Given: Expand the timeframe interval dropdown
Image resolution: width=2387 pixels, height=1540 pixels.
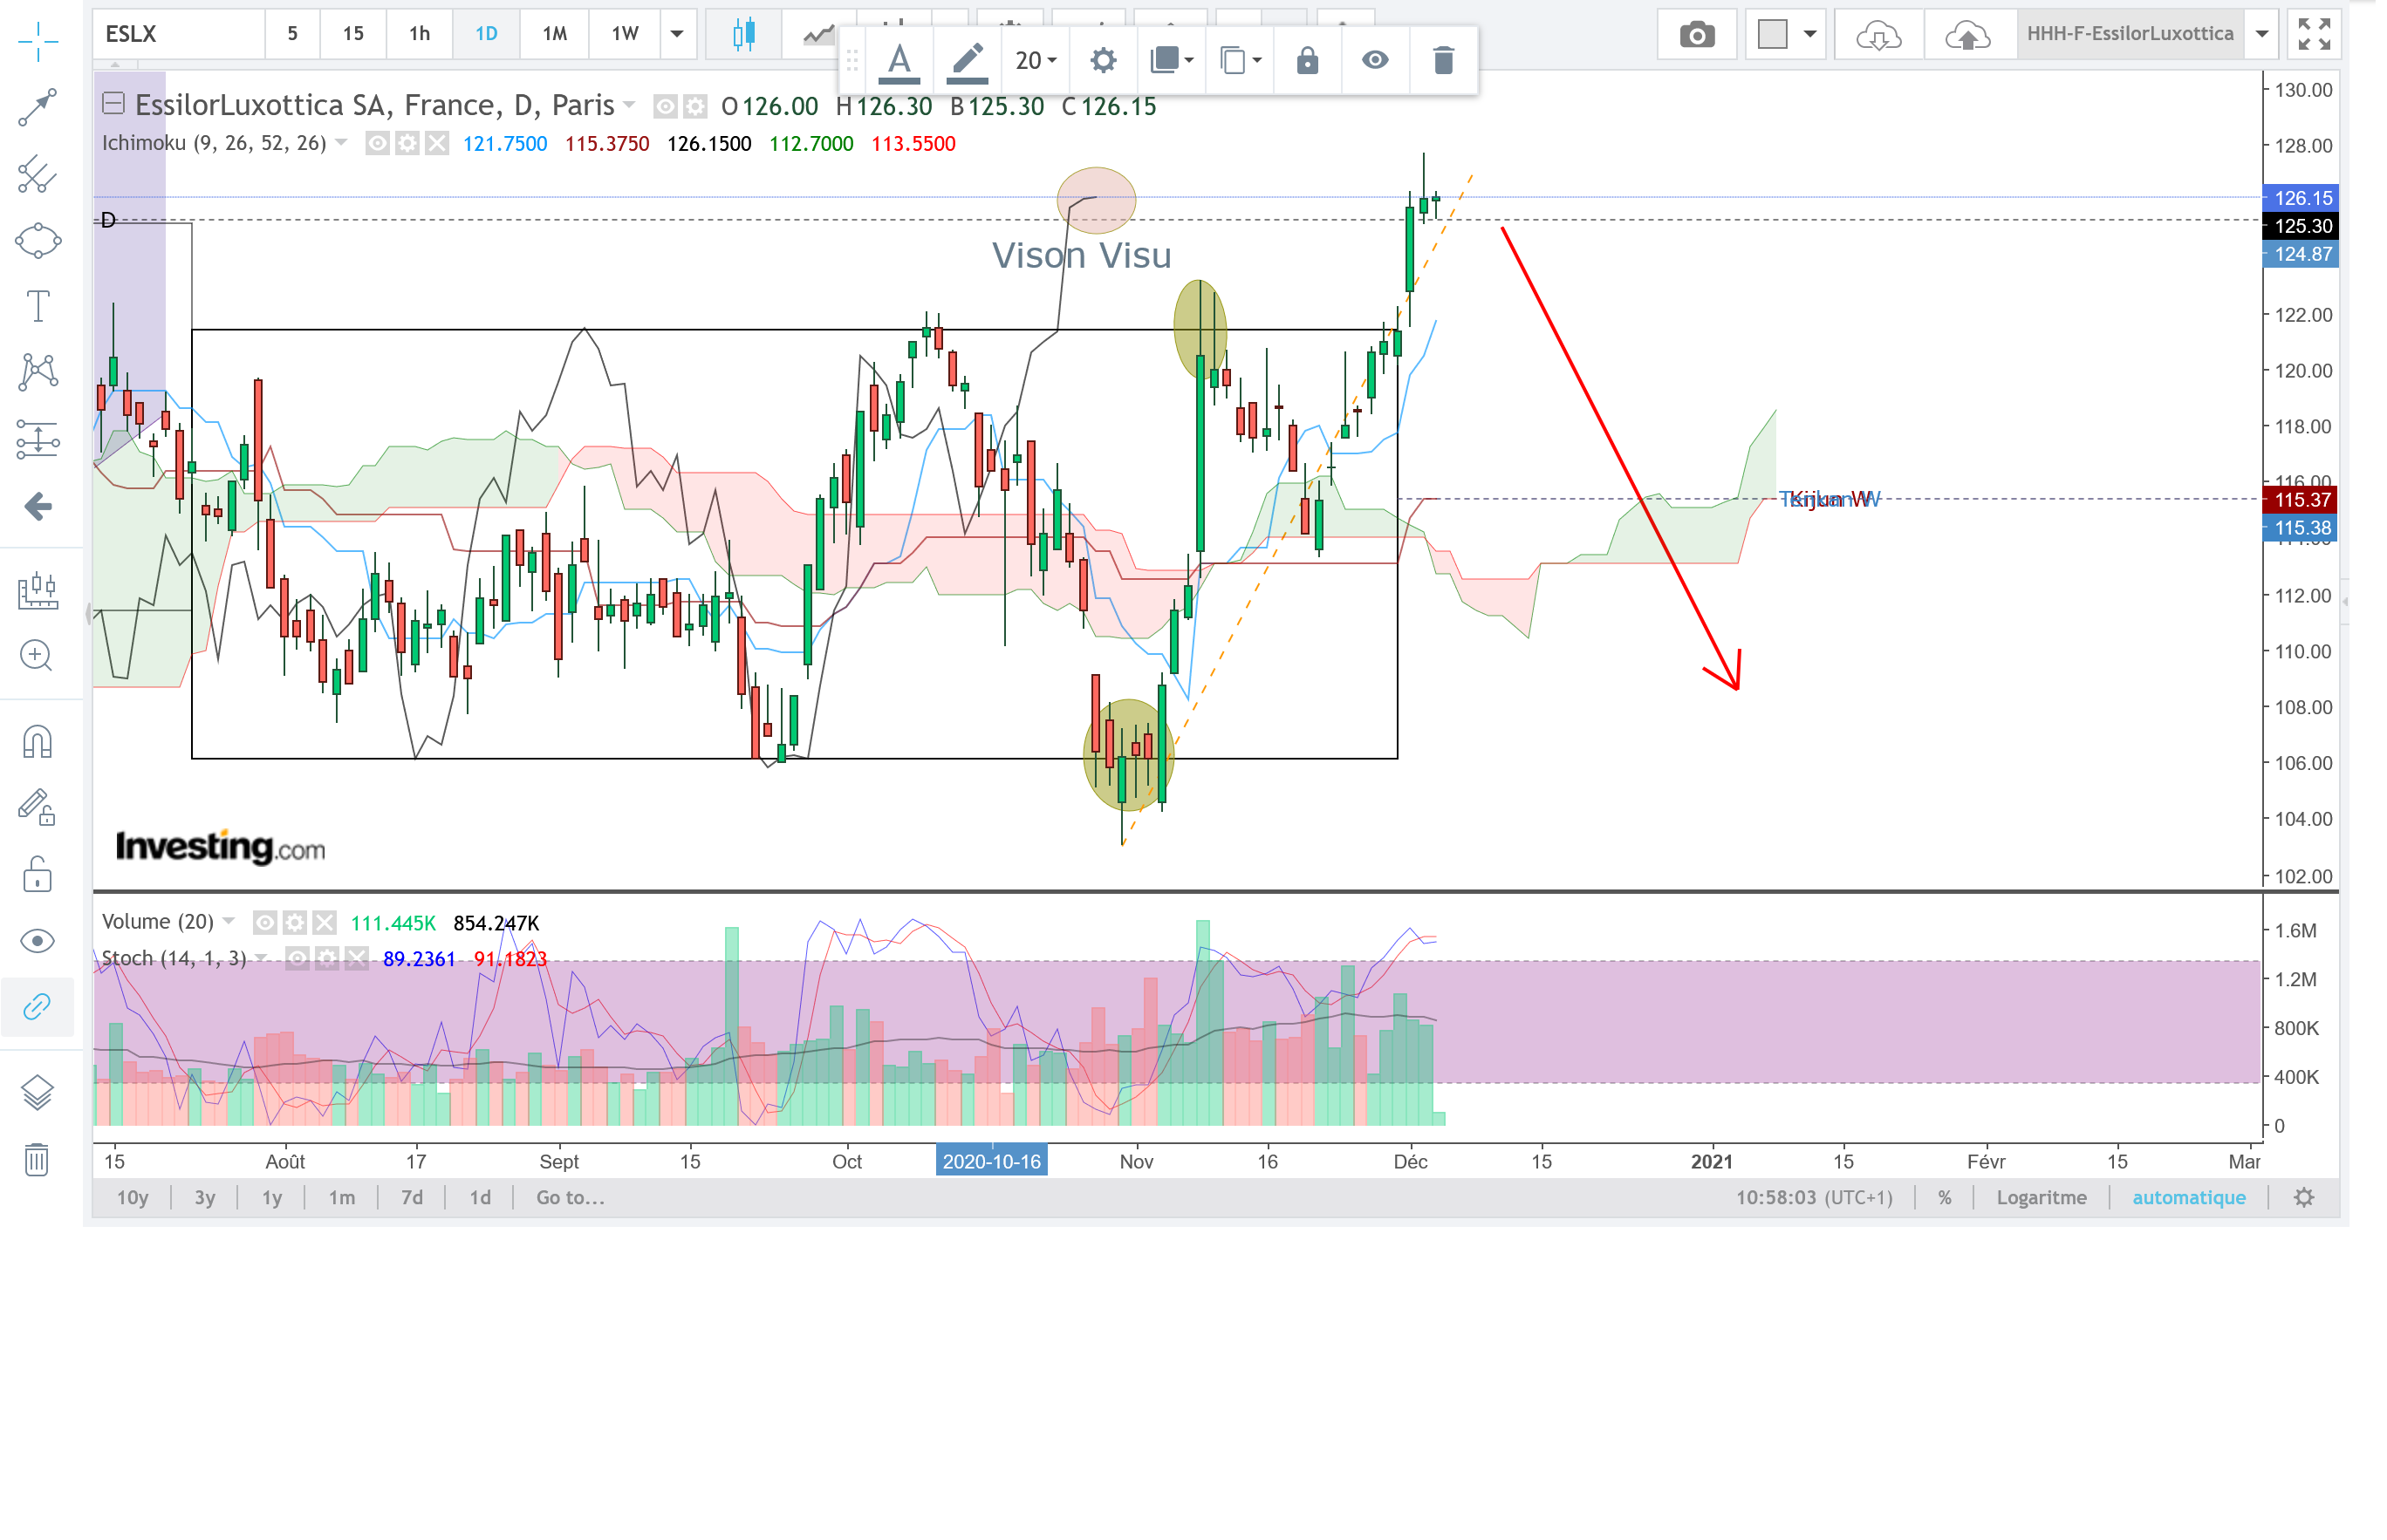Looking at the screenshot, I should [677, 34].
